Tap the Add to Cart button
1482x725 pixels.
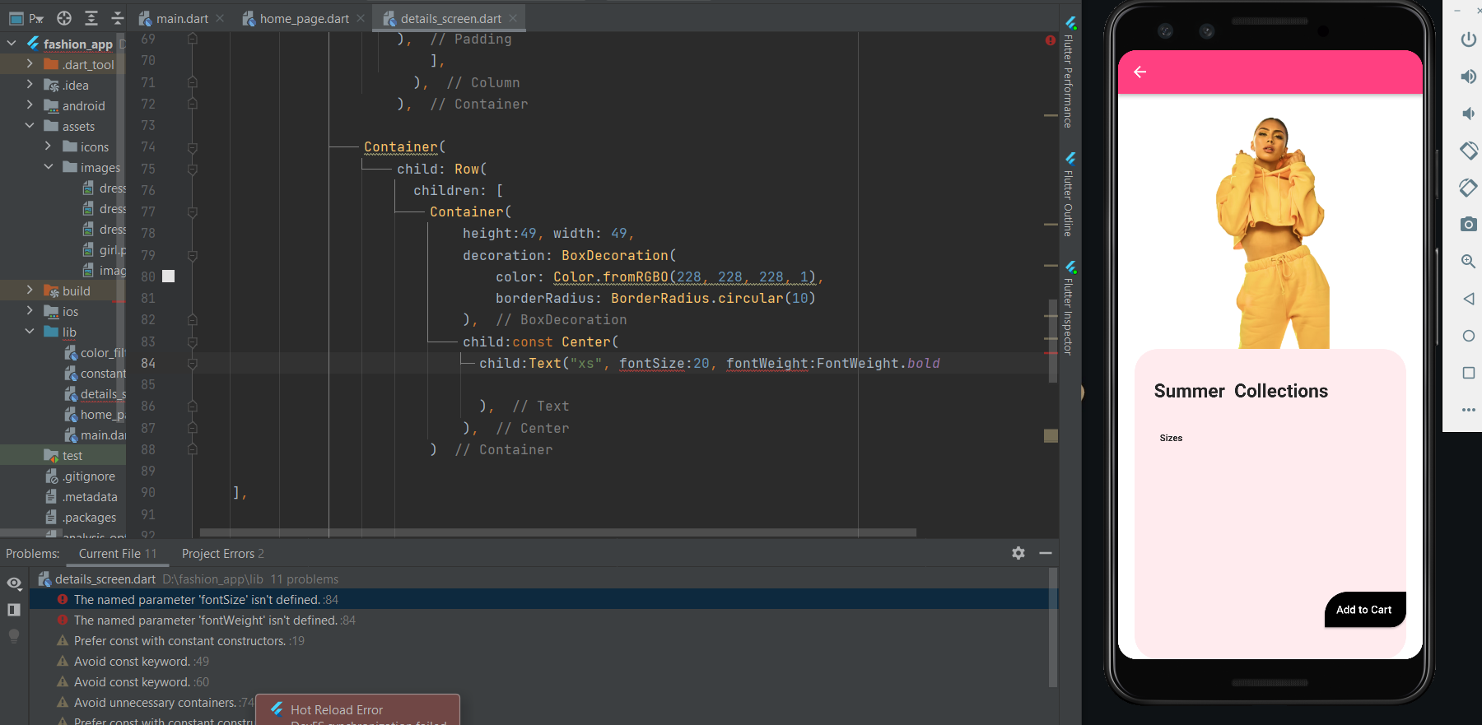click(x=1364, y=610)
